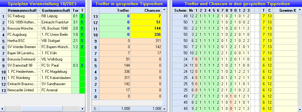Click the Gastmannschaft column header
The width and height of the screenshot is (302, 112).
(56, 10)
